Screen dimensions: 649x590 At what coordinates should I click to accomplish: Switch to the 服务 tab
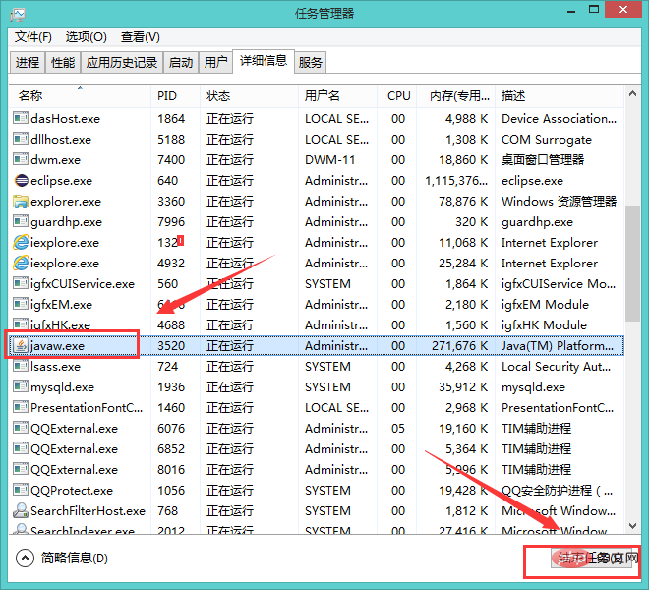pos(311,63)
